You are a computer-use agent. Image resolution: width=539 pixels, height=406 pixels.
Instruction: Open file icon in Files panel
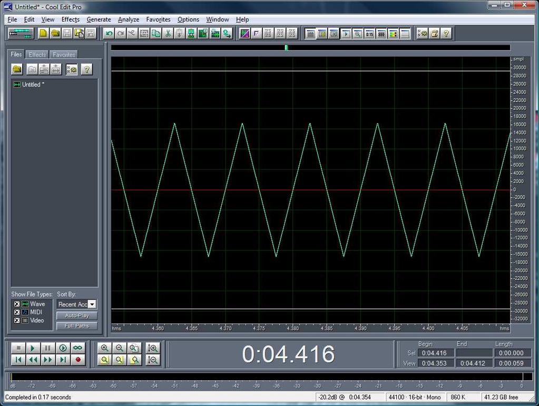(17, 69)
